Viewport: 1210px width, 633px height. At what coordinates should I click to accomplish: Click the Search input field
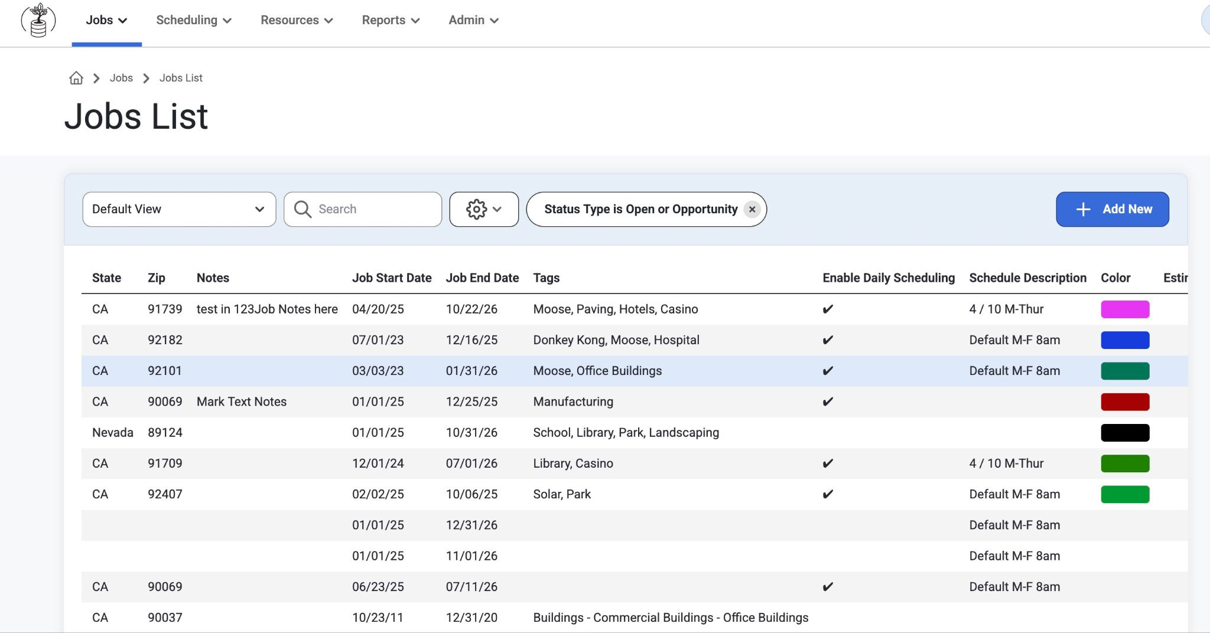[x=363, y=209]
